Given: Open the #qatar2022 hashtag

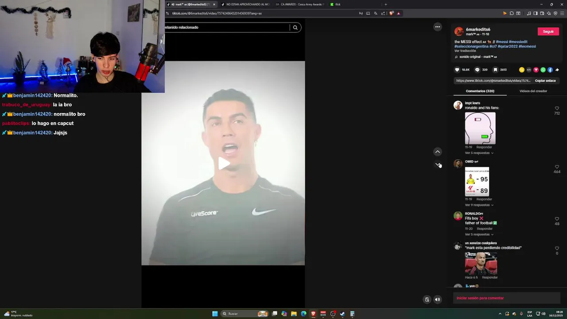Looking at the screenshot, I should (x=508, y=46).
